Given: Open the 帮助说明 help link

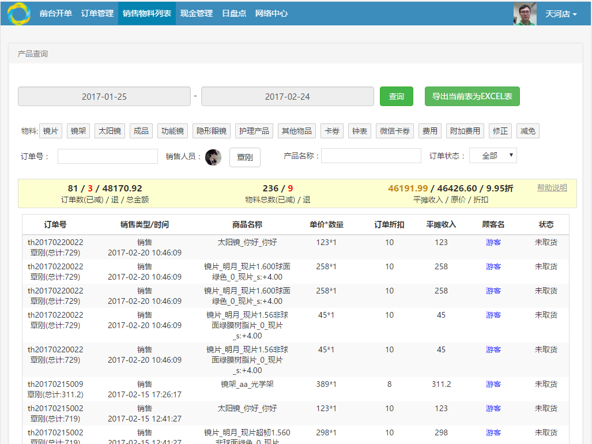Looking at the screenshot, I should pyautogui.click(x=552, y=187).
